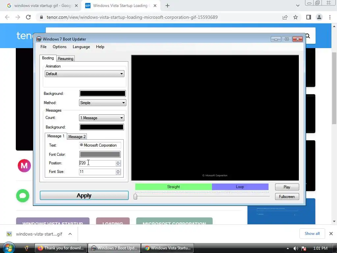Viewport: 337px width, 253px height.
Task: Open the File menu in Boot Updater
Action: (x=43, y=47)
